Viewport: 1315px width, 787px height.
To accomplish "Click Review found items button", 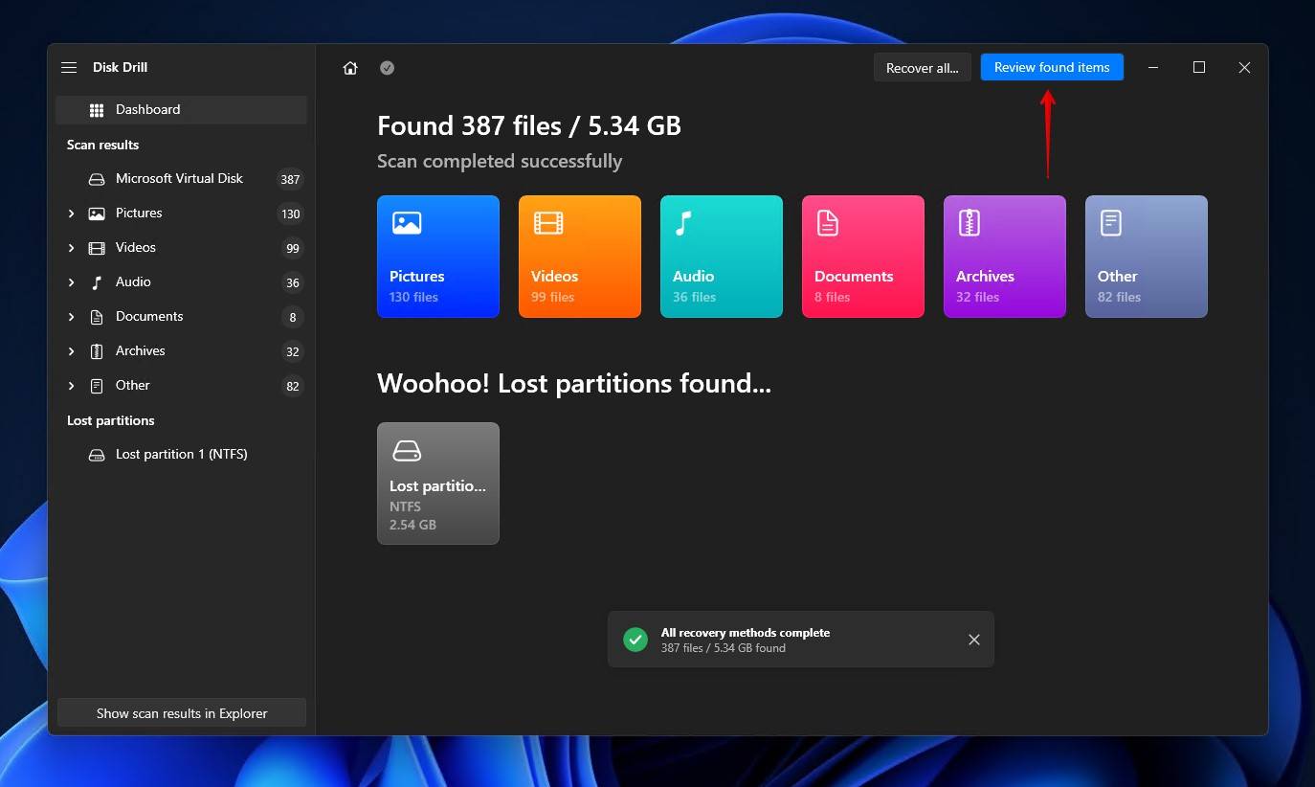I will (x=1052, y=67).
